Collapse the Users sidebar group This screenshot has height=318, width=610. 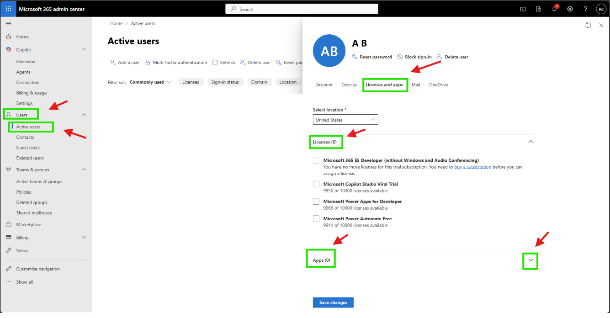click(84, 115)
